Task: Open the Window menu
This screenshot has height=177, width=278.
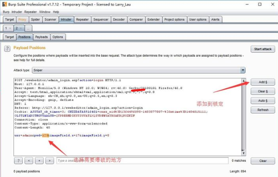Action: pos(45,12)
